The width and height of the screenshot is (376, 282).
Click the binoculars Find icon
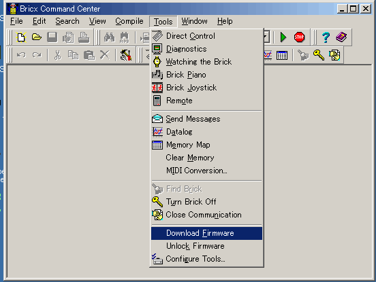tap(110, 37)
